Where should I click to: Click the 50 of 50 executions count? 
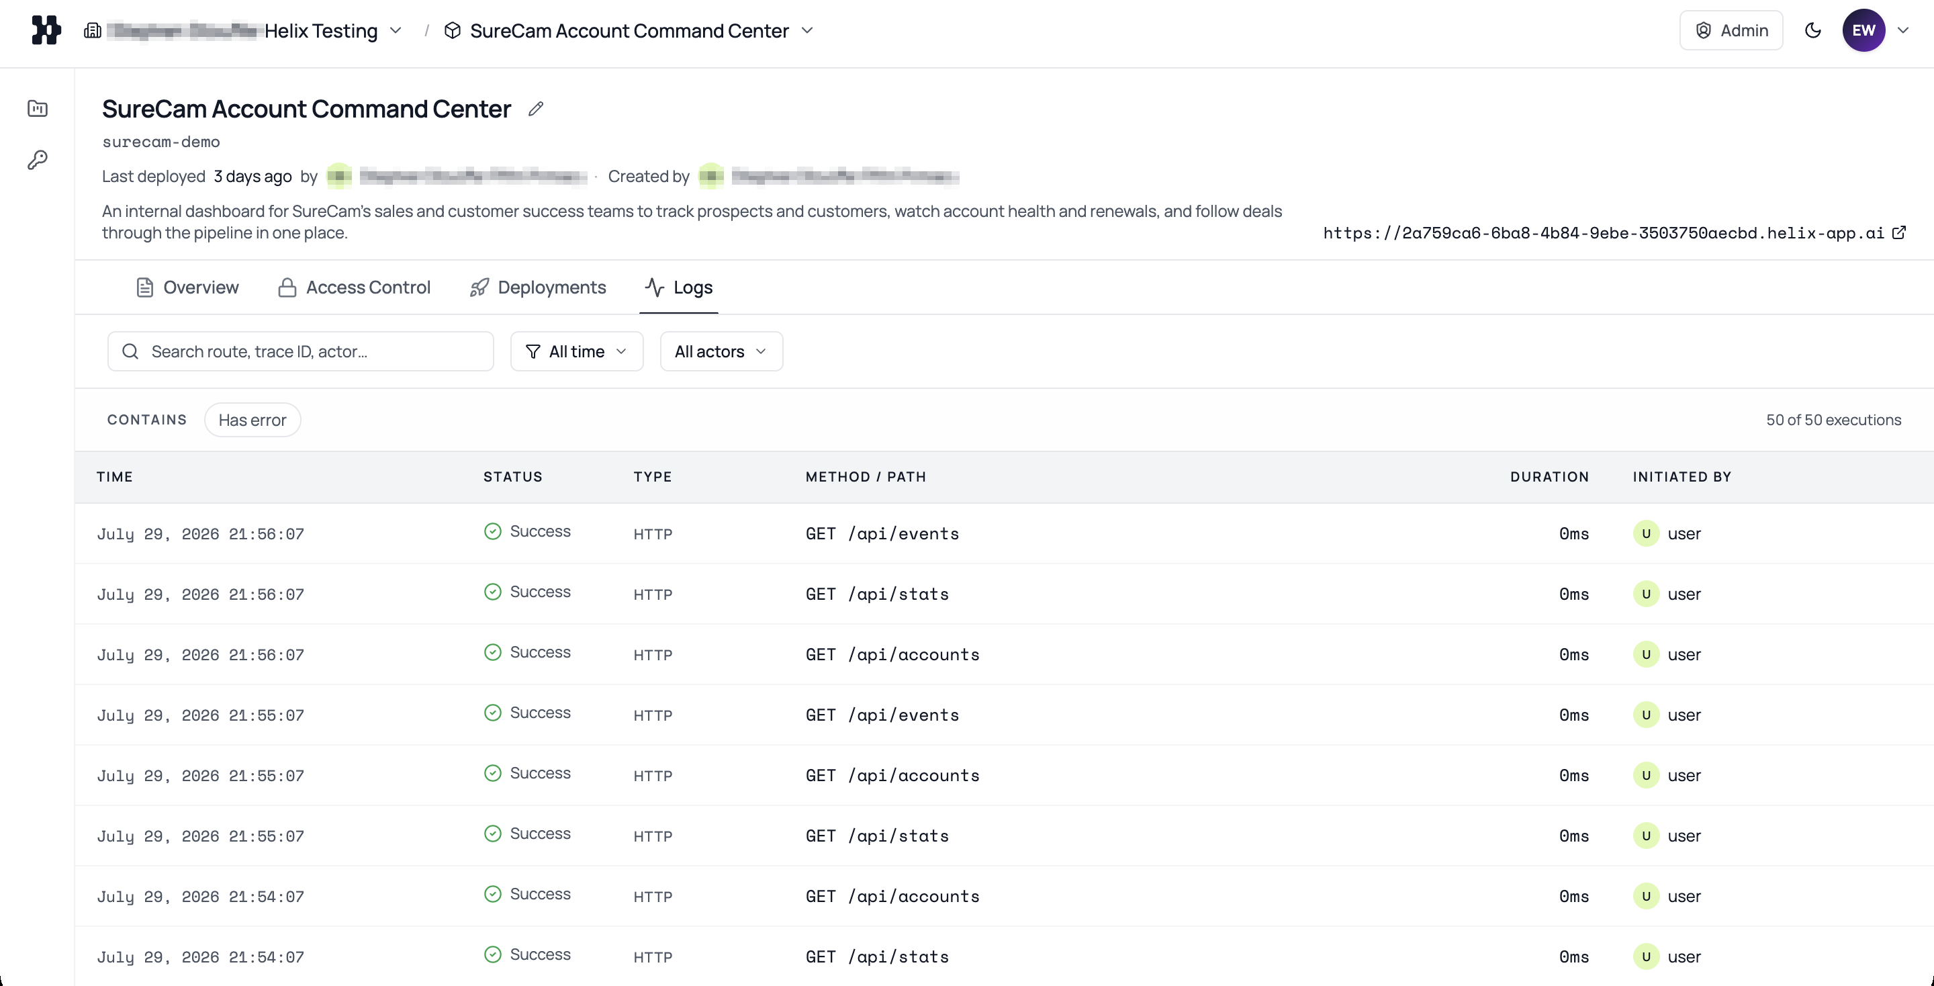tap(1833, 420)
